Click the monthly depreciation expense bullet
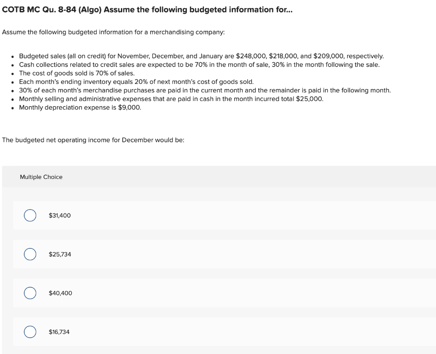The height and width of the screenshot is (354, 436). coord(79,107)
